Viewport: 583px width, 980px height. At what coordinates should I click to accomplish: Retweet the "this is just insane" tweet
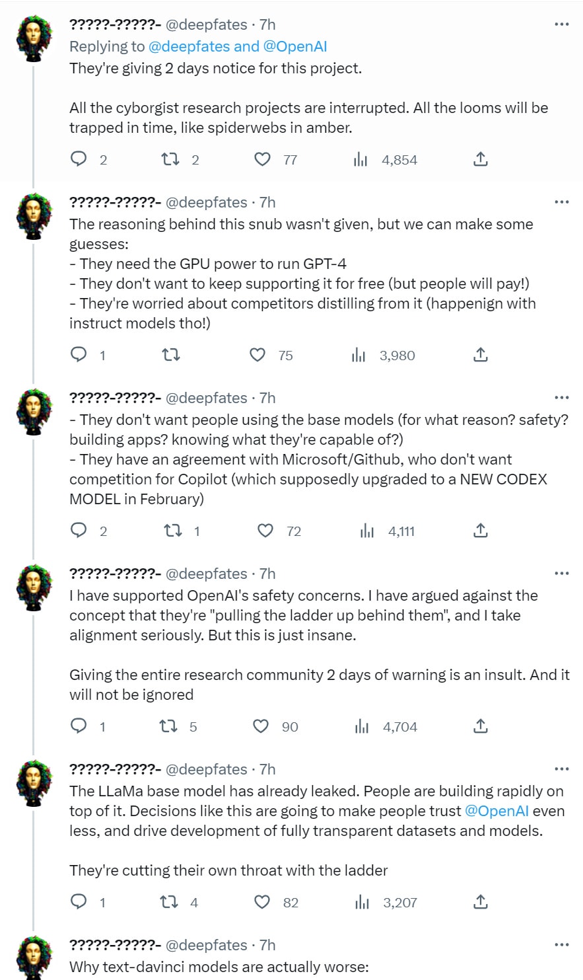(168, 726)
